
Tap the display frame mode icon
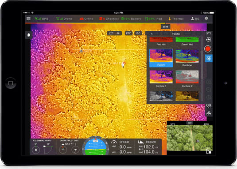(x=111, y=33)
